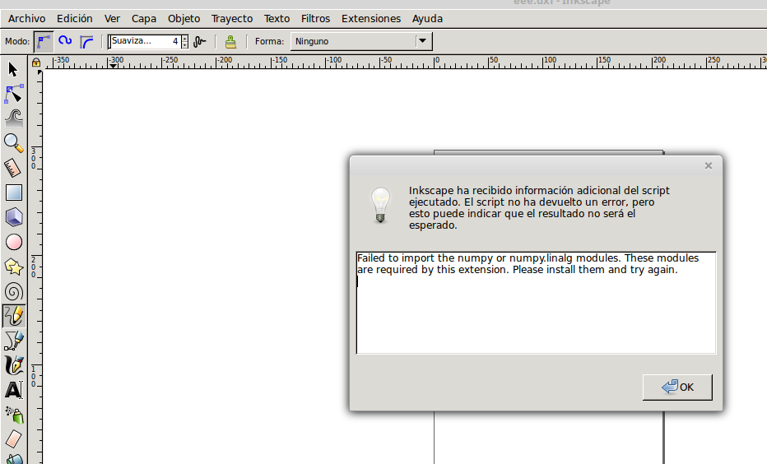Open the Forma dropdown showing Ninguno
767x464 pixels.
(x=361, y=41)
